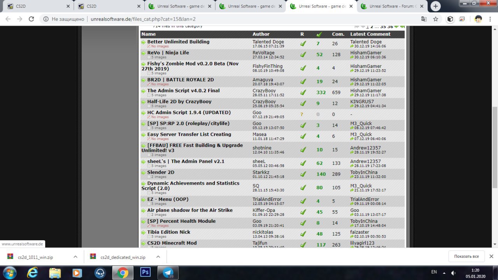
Task: Open Easy Server Transfer List Creating file
Action: pyautogui.click(x=189, y=135)
